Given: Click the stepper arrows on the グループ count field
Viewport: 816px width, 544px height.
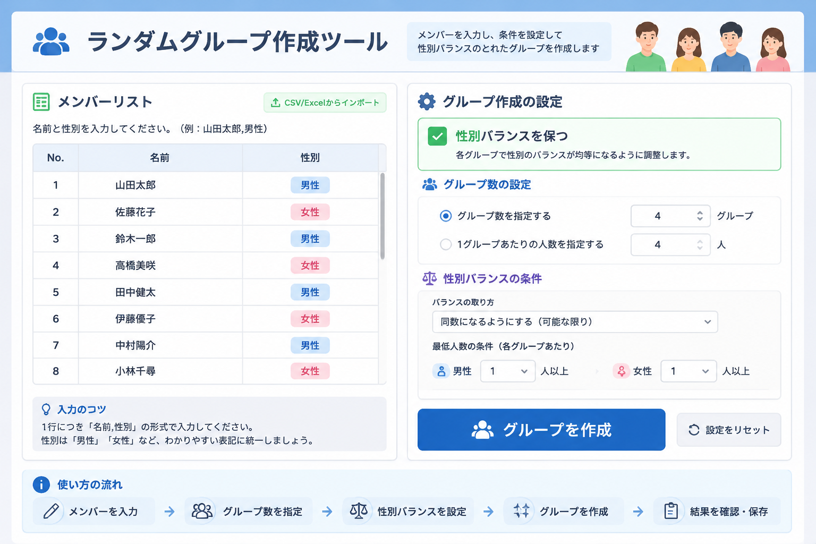Looking at the screenshot, I should (700, 216).
